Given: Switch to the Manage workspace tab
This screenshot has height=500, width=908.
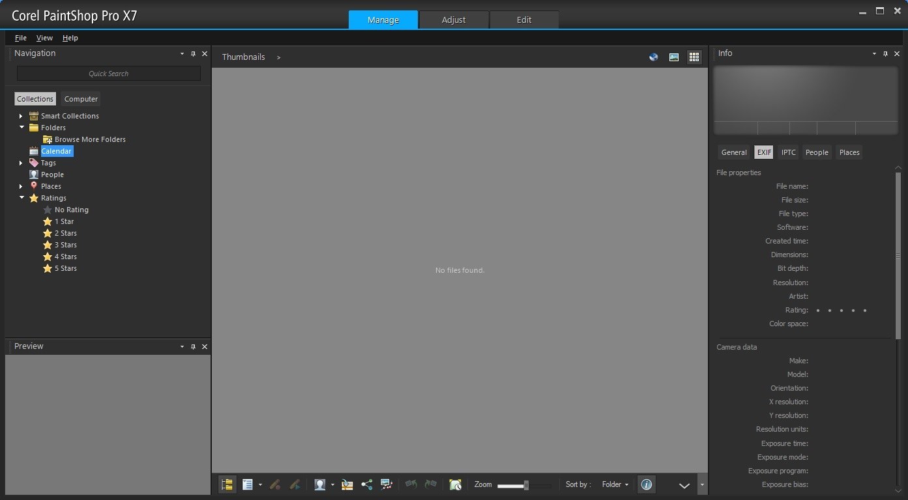Looking at the screenshot, I should click(x=383, y=20).
